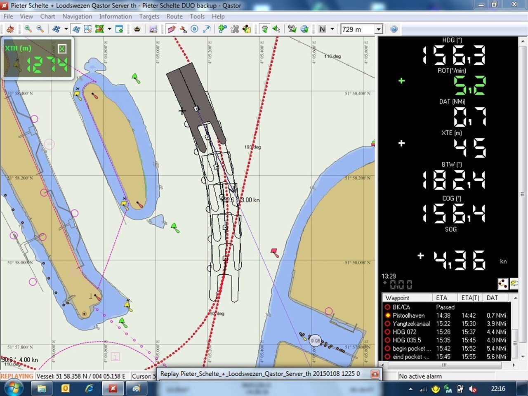The height and width of the screenshot is (396, 528).
Task: Select the target circle tool icon
Action: click(194, 29)
